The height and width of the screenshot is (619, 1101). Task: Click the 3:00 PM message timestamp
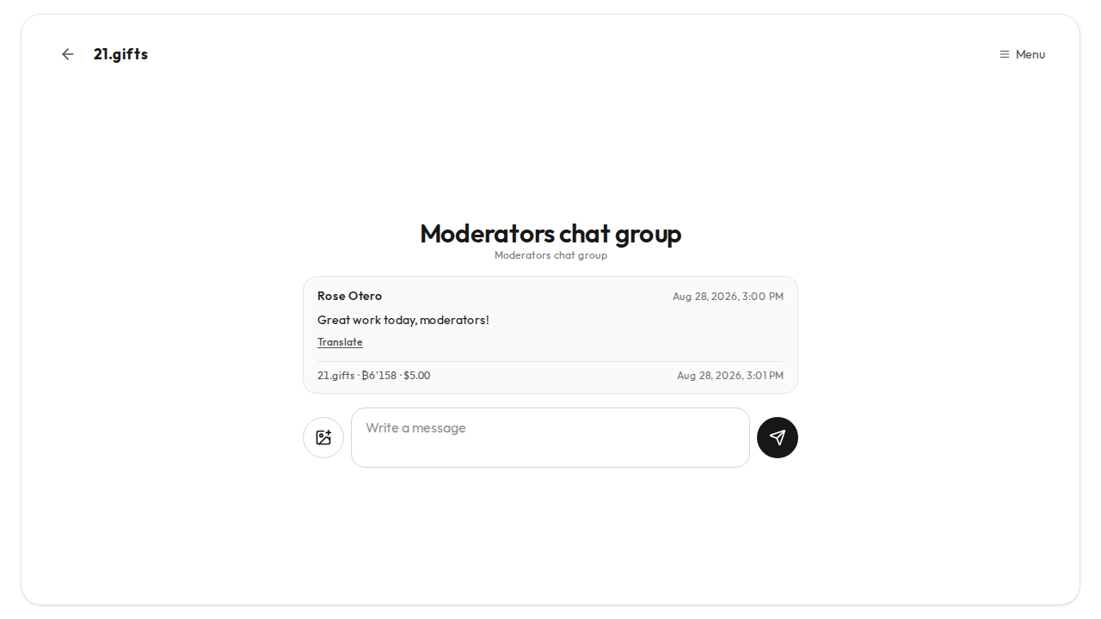pos(728,297)
